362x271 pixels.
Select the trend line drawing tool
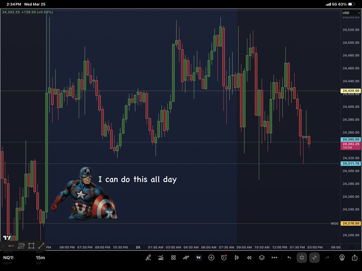[x=41, y=246]
